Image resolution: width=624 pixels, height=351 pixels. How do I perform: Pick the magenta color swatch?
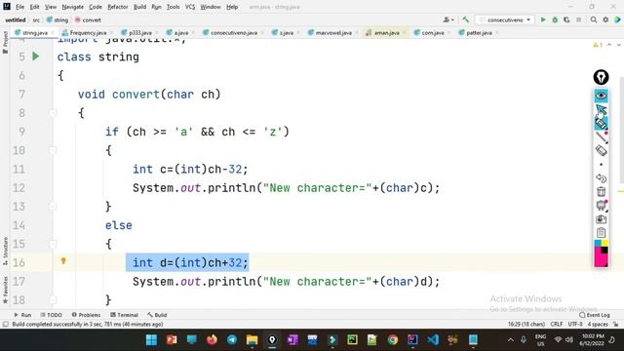(x=601, y=257)
